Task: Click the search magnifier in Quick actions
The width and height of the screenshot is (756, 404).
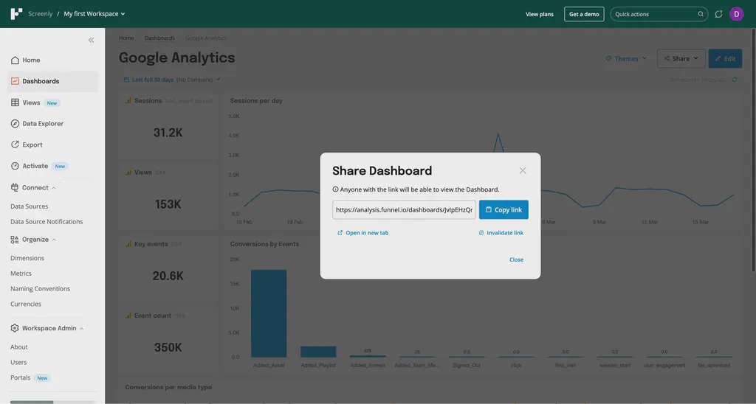Action: pos(701,14)
